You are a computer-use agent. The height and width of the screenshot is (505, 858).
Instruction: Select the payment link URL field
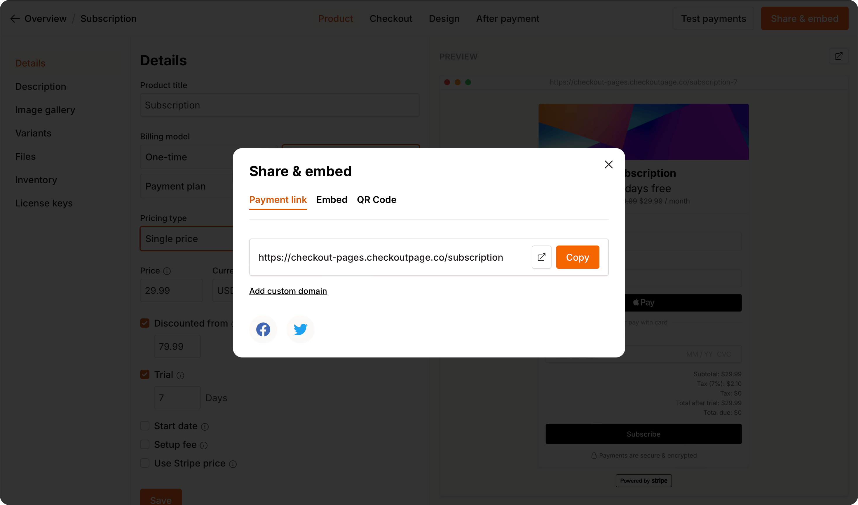pyautogui.click(x=381, y=257)
